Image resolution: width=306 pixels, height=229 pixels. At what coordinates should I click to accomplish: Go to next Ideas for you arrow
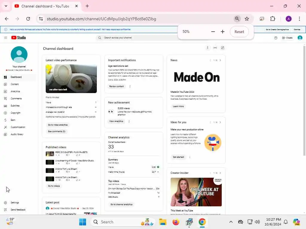[220, 122]
